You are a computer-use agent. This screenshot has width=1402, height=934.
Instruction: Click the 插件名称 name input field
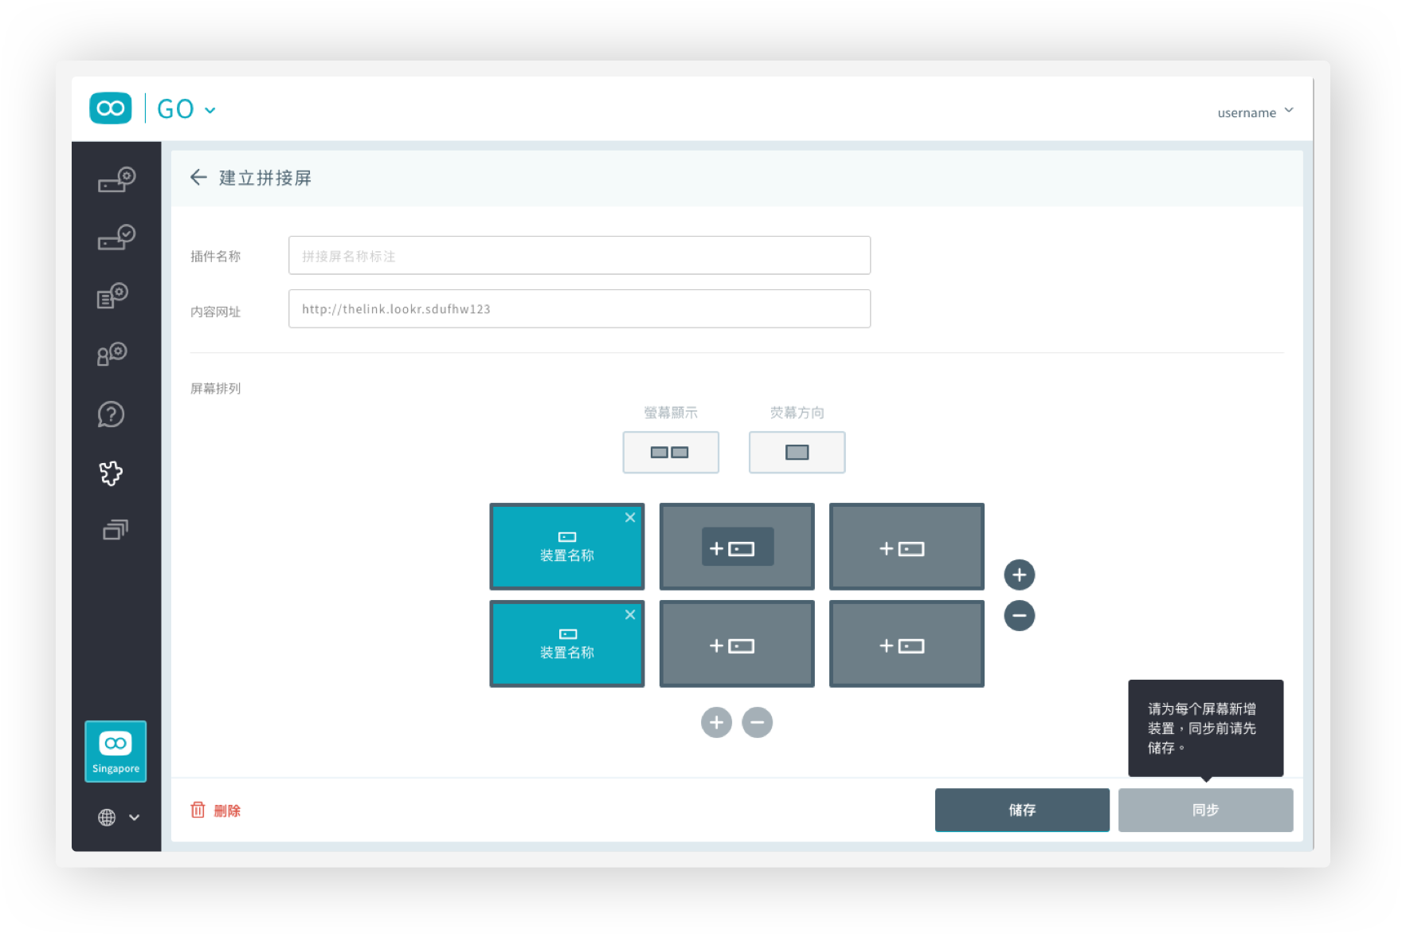tap(579, 256)
